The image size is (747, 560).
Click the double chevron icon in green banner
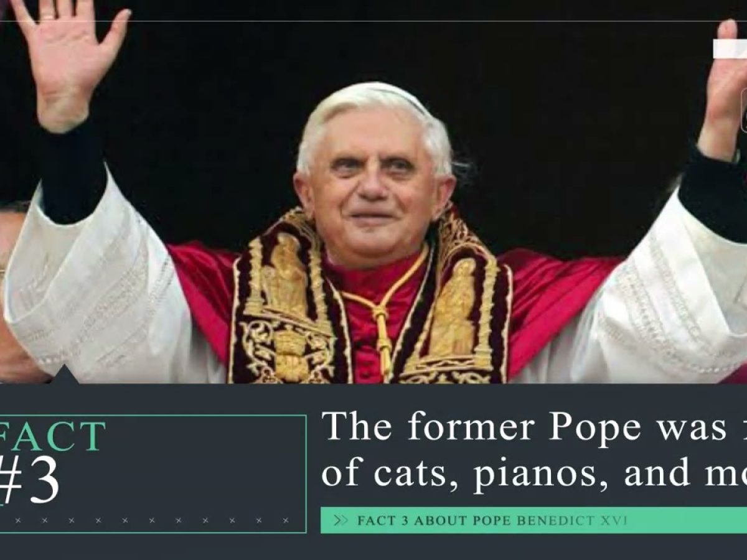(341, 520)
